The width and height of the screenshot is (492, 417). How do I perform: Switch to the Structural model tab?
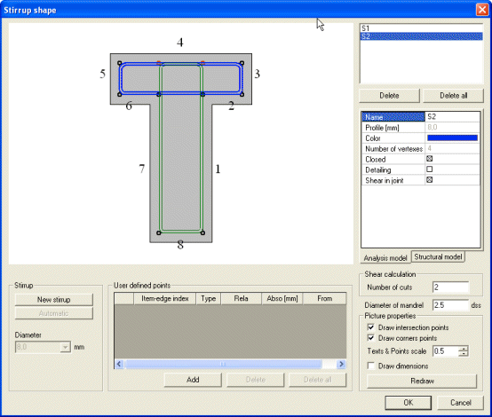tap(438, 256)
